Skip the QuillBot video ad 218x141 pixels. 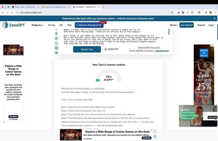point(212,117)
